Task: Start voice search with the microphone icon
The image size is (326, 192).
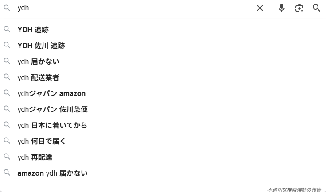Action: click(282, 8)
